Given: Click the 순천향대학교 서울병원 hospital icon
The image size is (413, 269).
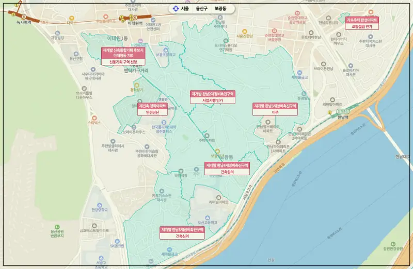Looking at the screenshot, I should 274,31.
